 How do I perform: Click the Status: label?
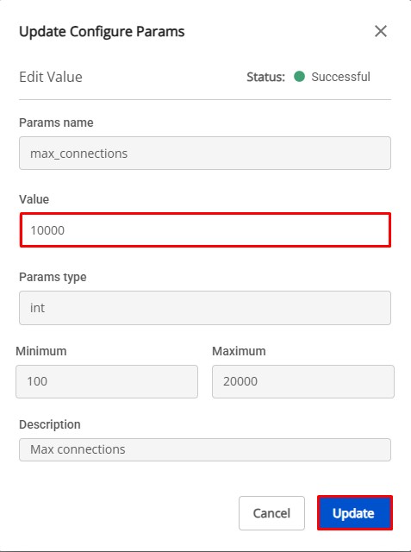pos(265,77)
